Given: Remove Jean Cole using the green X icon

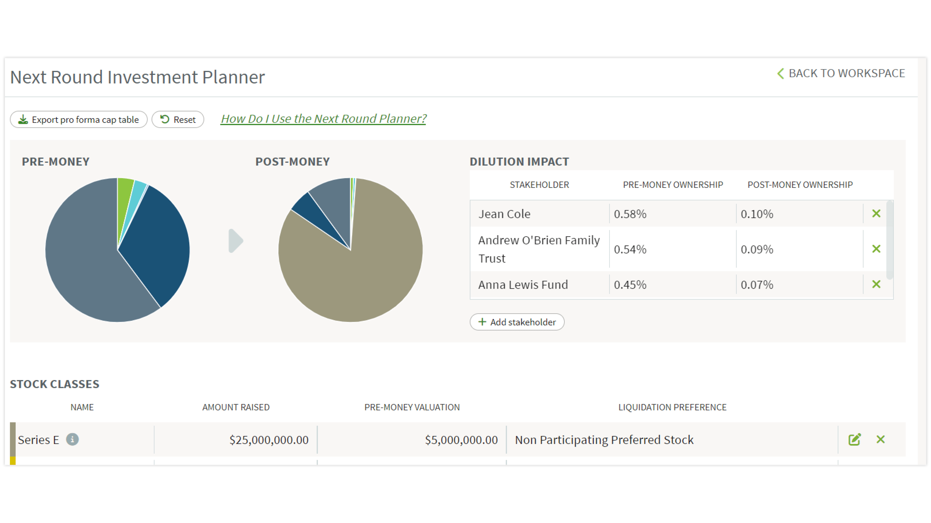Looking at the screenshot, I should pos(876,214).
